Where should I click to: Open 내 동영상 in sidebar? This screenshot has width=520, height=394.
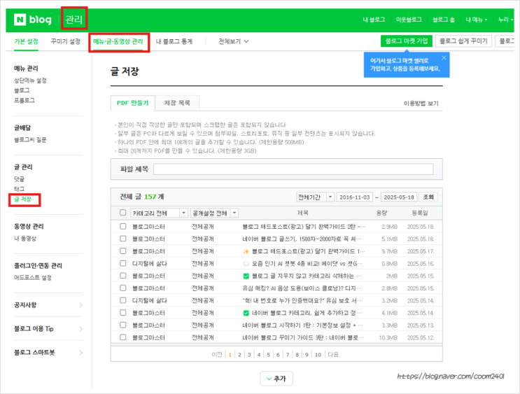coord(25,239)
